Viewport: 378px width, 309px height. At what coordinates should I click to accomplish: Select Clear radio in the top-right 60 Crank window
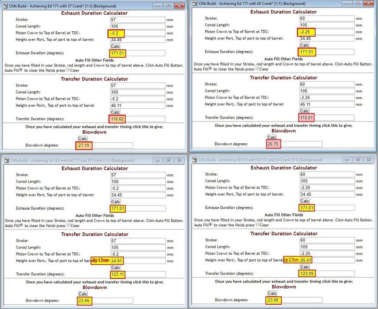[257, 69]
